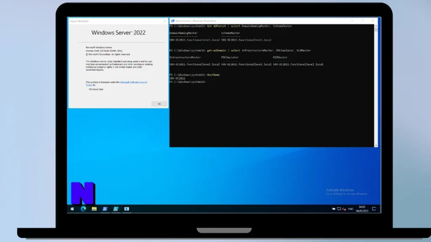
Task: Switch to the second PowerShell taskbar icon
Action: [x=116, y=209]
